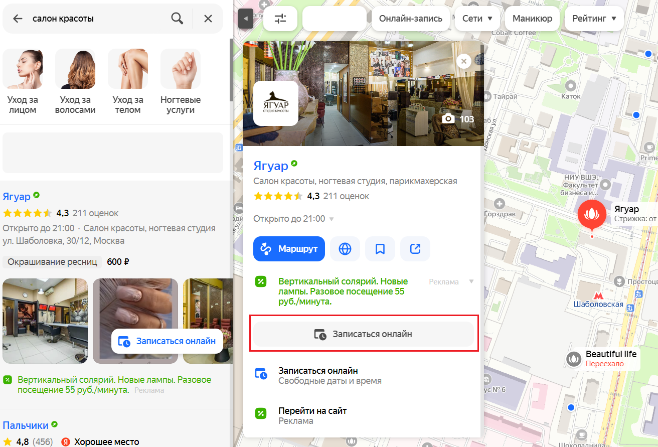Open the Сети dropdown filter
This screenshot has width=658, height=447.
pyautogui.click(x=477, y=19)
